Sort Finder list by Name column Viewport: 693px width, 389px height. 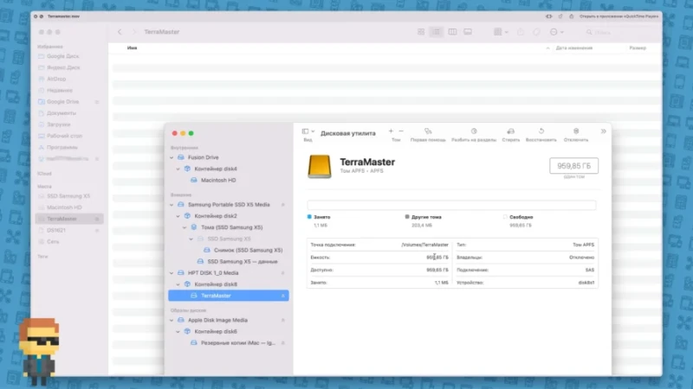point(133,48)
